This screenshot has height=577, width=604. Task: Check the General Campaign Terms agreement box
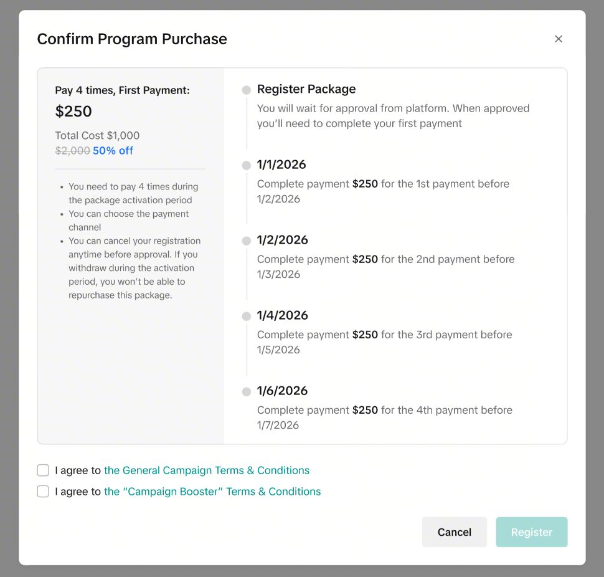coord(43,470)
